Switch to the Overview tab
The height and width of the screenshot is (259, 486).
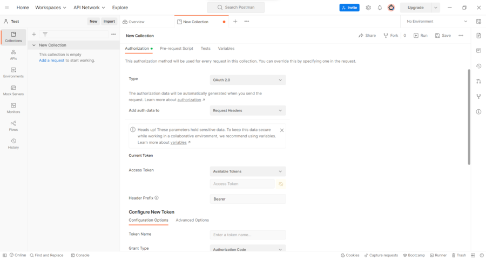[133, 22]
